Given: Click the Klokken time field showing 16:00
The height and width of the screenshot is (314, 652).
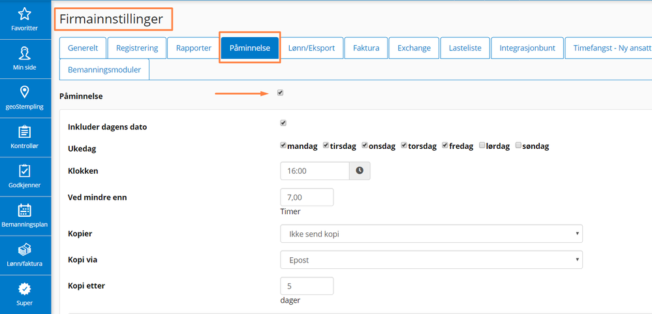Looking at the screenshot, I should [x=315, y=170].
